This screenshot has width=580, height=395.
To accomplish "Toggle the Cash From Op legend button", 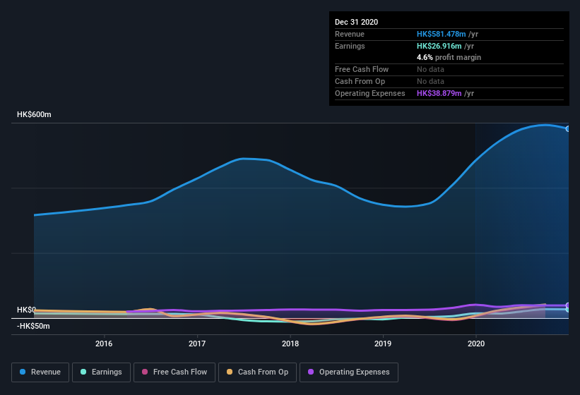I will (257, 372).
